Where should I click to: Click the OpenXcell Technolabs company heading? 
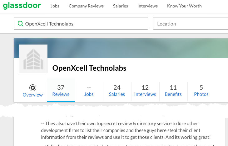89,68
